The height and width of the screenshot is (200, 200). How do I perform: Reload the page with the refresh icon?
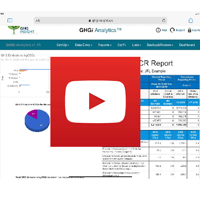coord(164,20)
